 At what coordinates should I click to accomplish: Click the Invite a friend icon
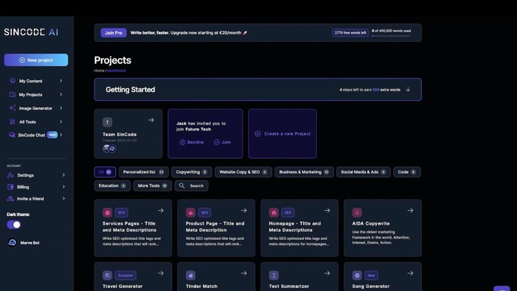[10, 199]
